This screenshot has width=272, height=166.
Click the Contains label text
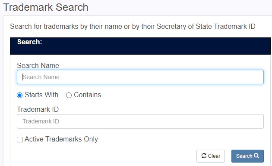87,95
